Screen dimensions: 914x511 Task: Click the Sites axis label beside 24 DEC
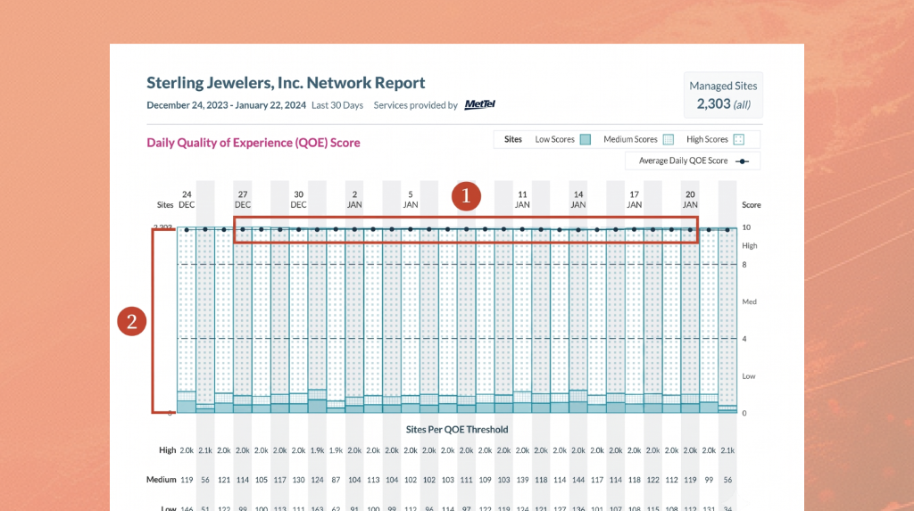[x=165, y=205]
